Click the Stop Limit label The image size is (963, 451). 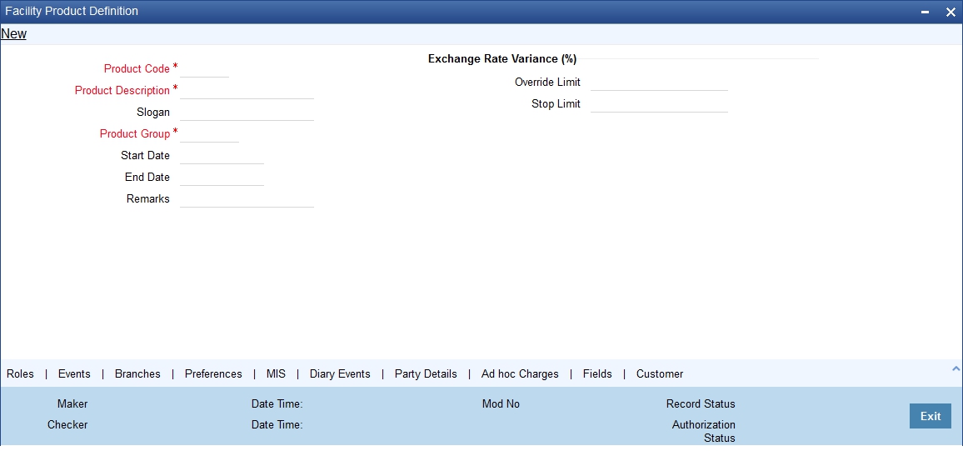[556, 104]
